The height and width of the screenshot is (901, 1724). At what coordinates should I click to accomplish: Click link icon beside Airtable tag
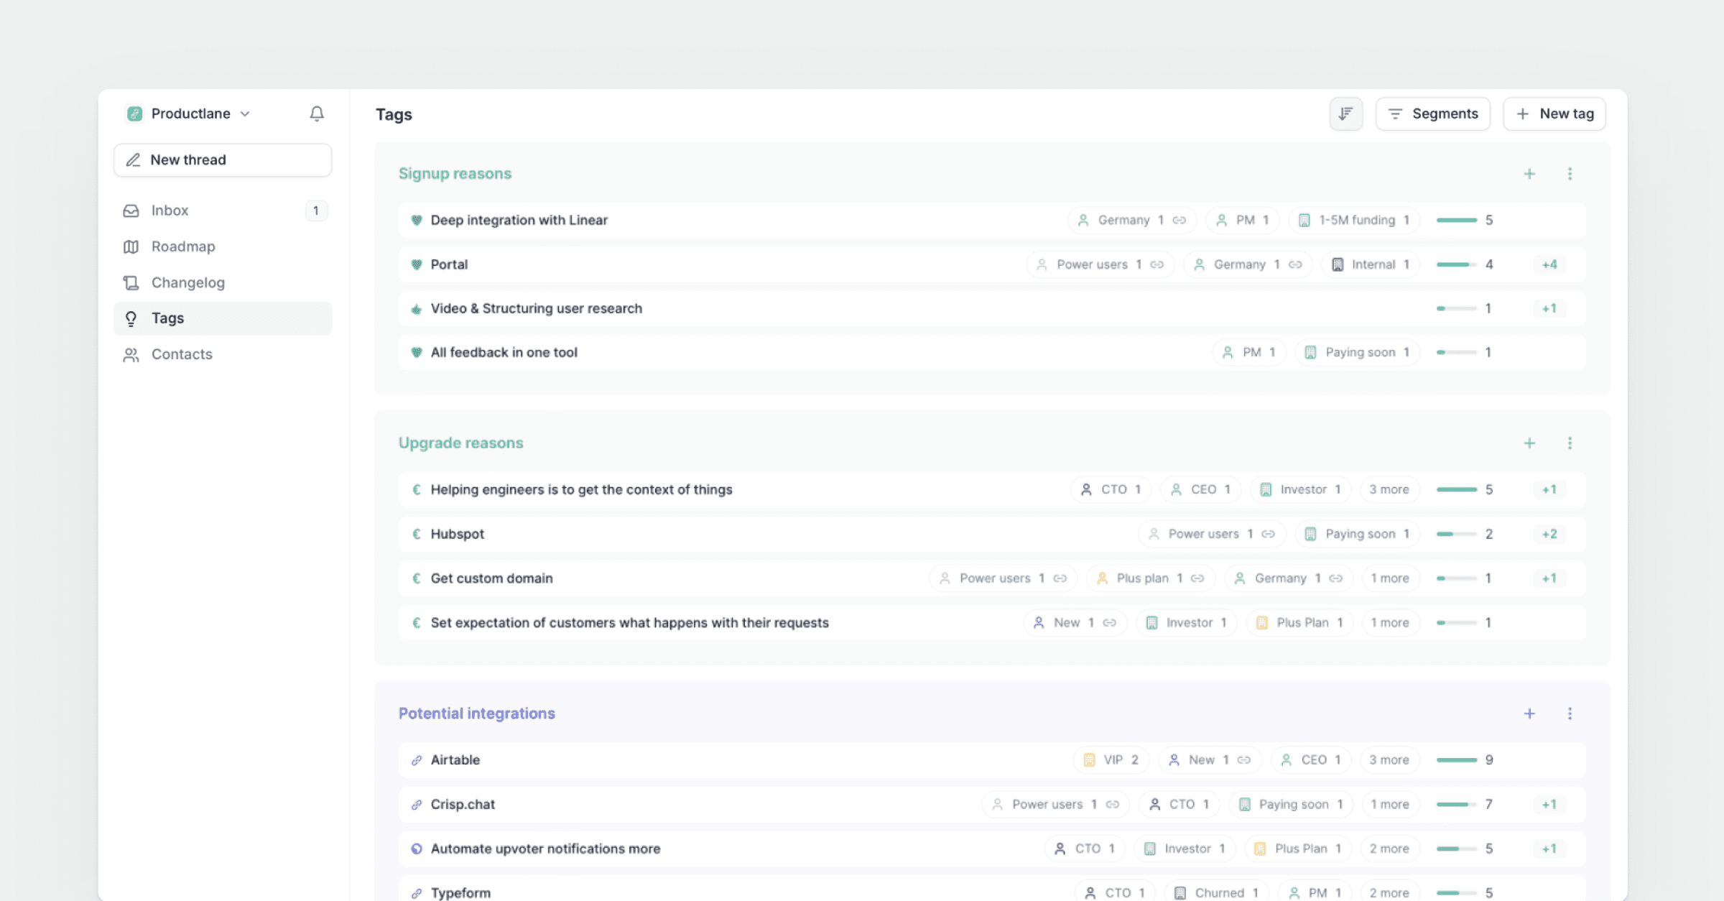tap(417, 760)
